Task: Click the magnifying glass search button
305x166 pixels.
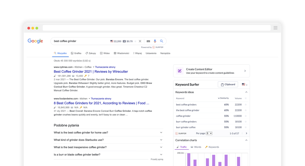Action: coord(161,41)
